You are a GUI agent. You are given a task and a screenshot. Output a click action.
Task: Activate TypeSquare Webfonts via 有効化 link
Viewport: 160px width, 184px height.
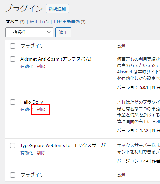pos(27,153)
